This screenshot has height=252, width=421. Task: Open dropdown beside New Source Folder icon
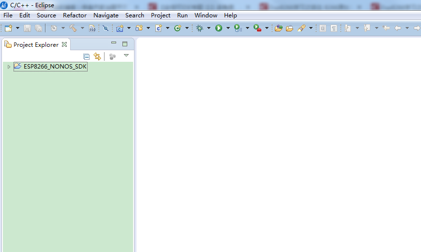148,28
